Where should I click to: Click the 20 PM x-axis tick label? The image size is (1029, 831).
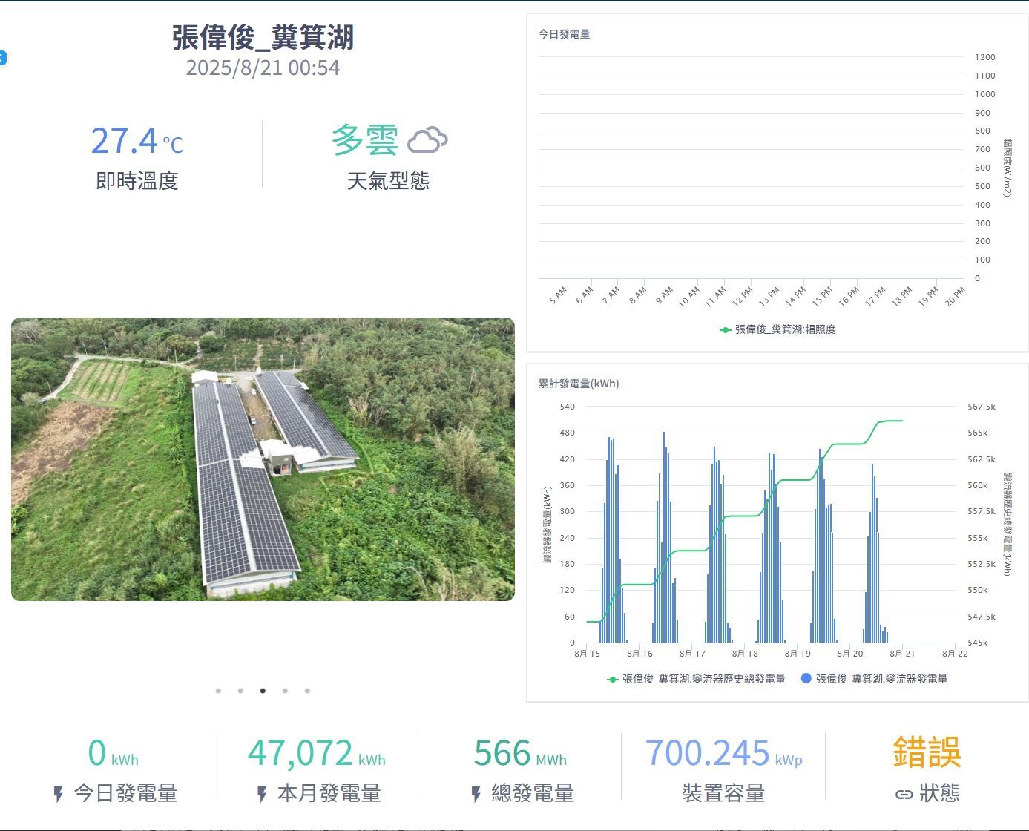955,297
